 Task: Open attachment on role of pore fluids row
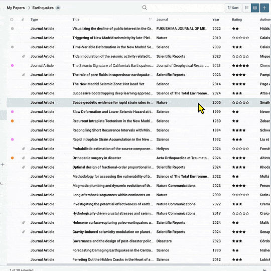23,75
